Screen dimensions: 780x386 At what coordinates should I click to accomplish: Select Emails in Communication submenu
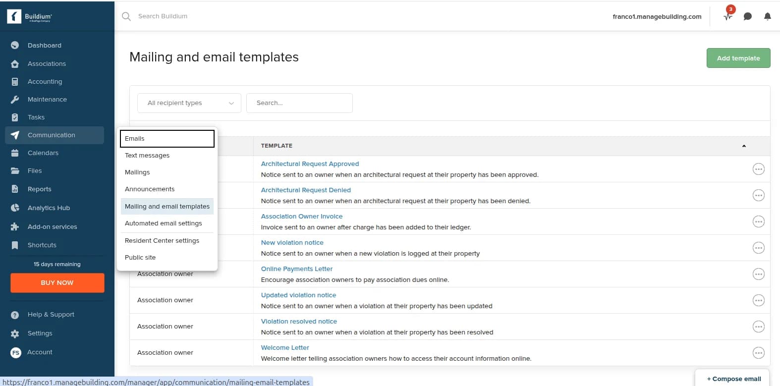pyautogui.click(x=167, y=139)
